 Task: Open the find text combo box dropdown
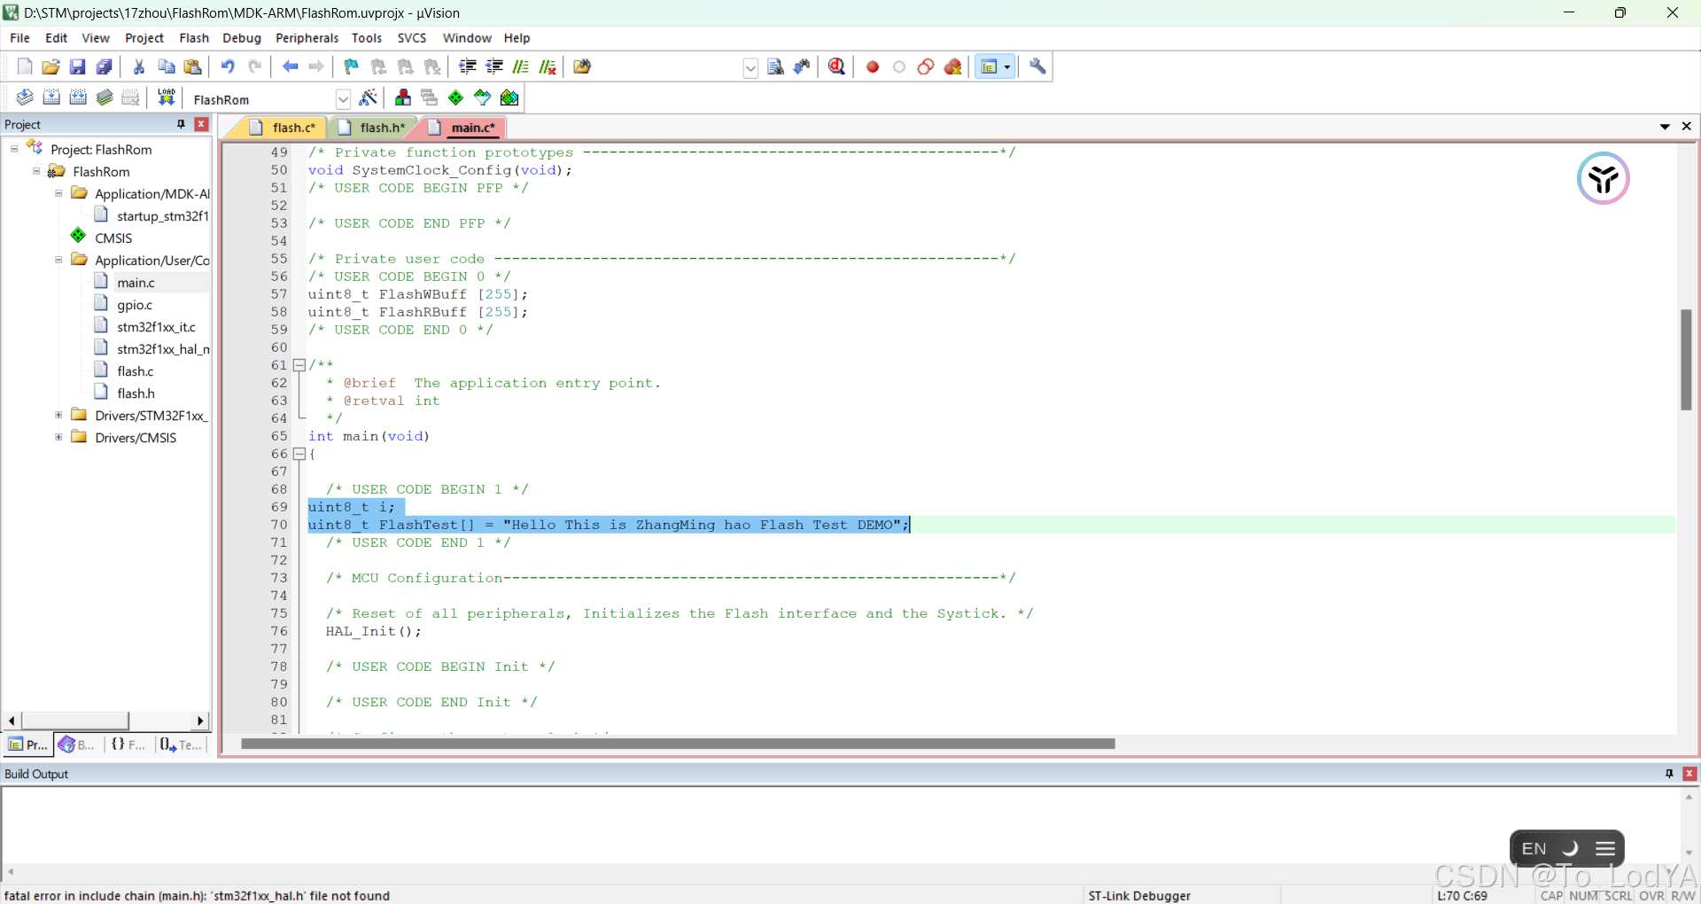[750, 67]
